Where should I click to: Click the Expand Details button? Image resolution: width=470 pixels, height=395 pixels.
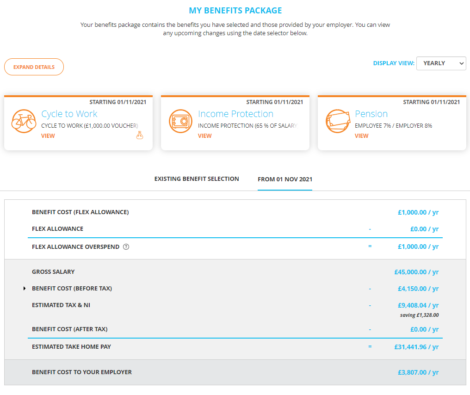34,67
